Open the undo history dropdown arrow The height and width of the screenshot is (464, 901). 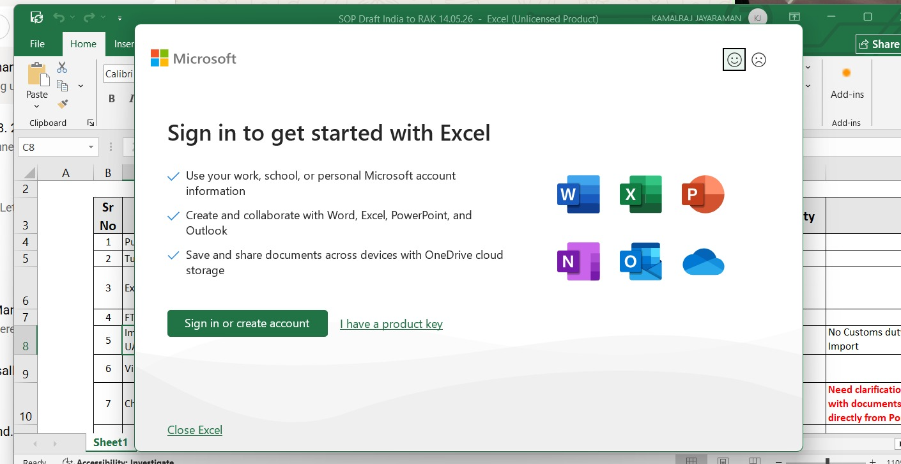(x=72, y=17)
